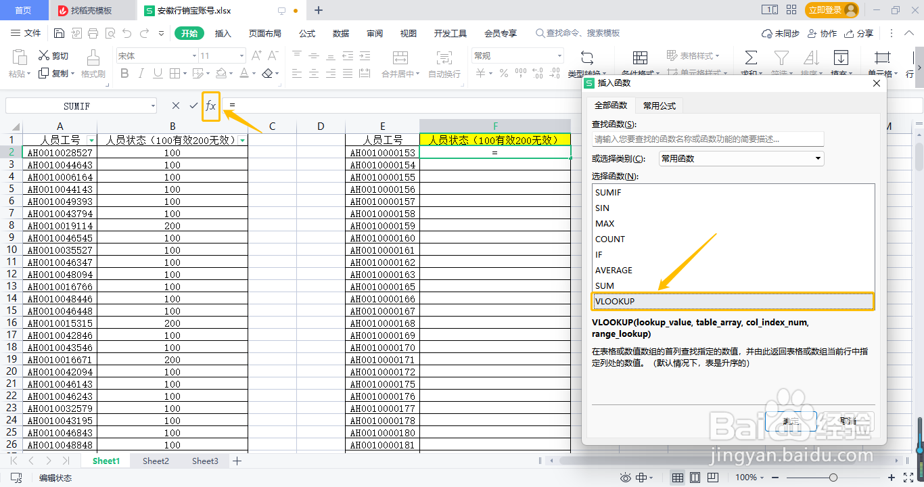Click the Sort (排序) icon
The image size is (924, 487).
(811, 57)
